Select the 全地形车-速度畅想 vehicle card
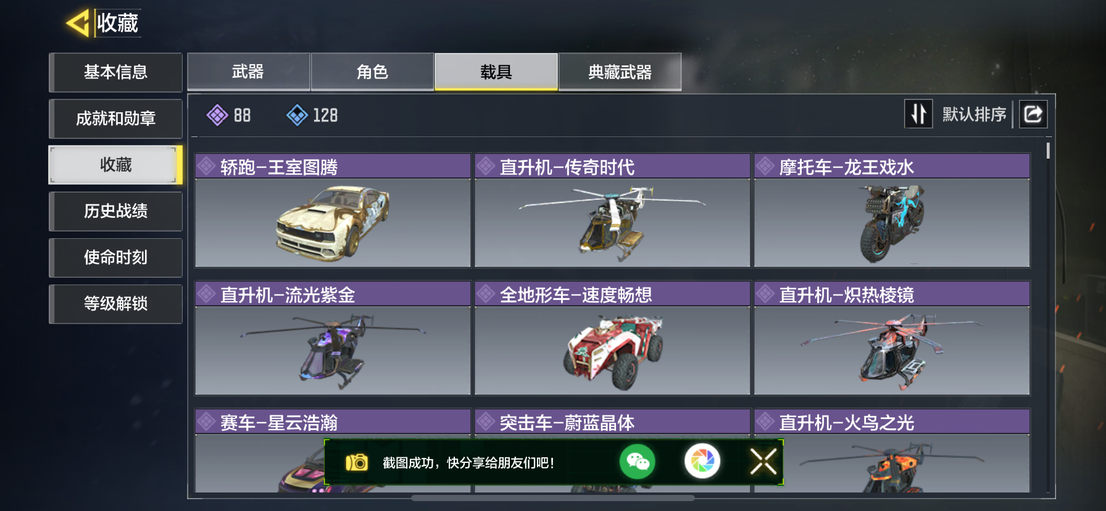Screen dimensions: 1106x511 (612, 338)
